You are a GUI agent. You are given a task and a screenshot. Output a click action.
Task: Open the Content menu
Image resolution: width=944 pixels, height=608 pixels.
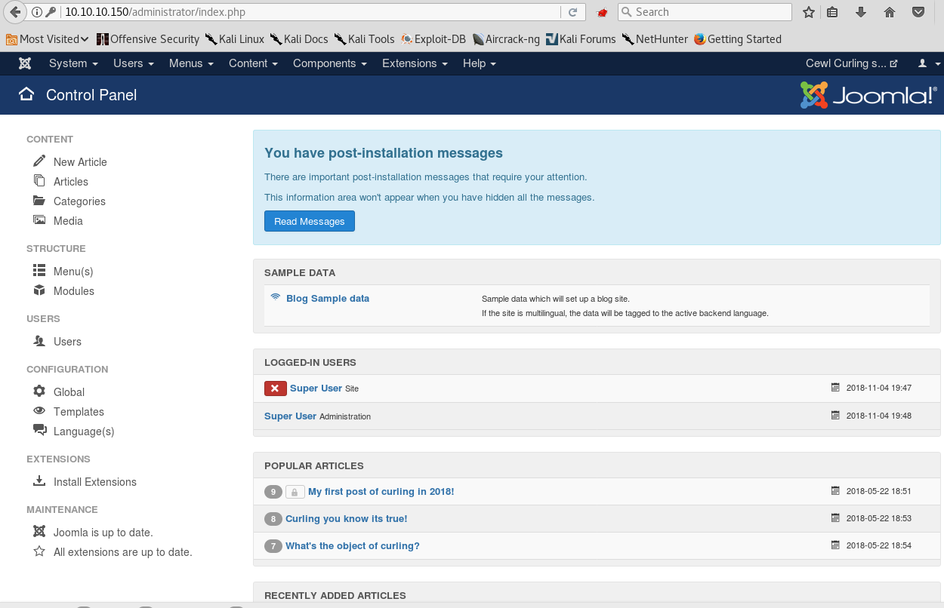(253, 63)
